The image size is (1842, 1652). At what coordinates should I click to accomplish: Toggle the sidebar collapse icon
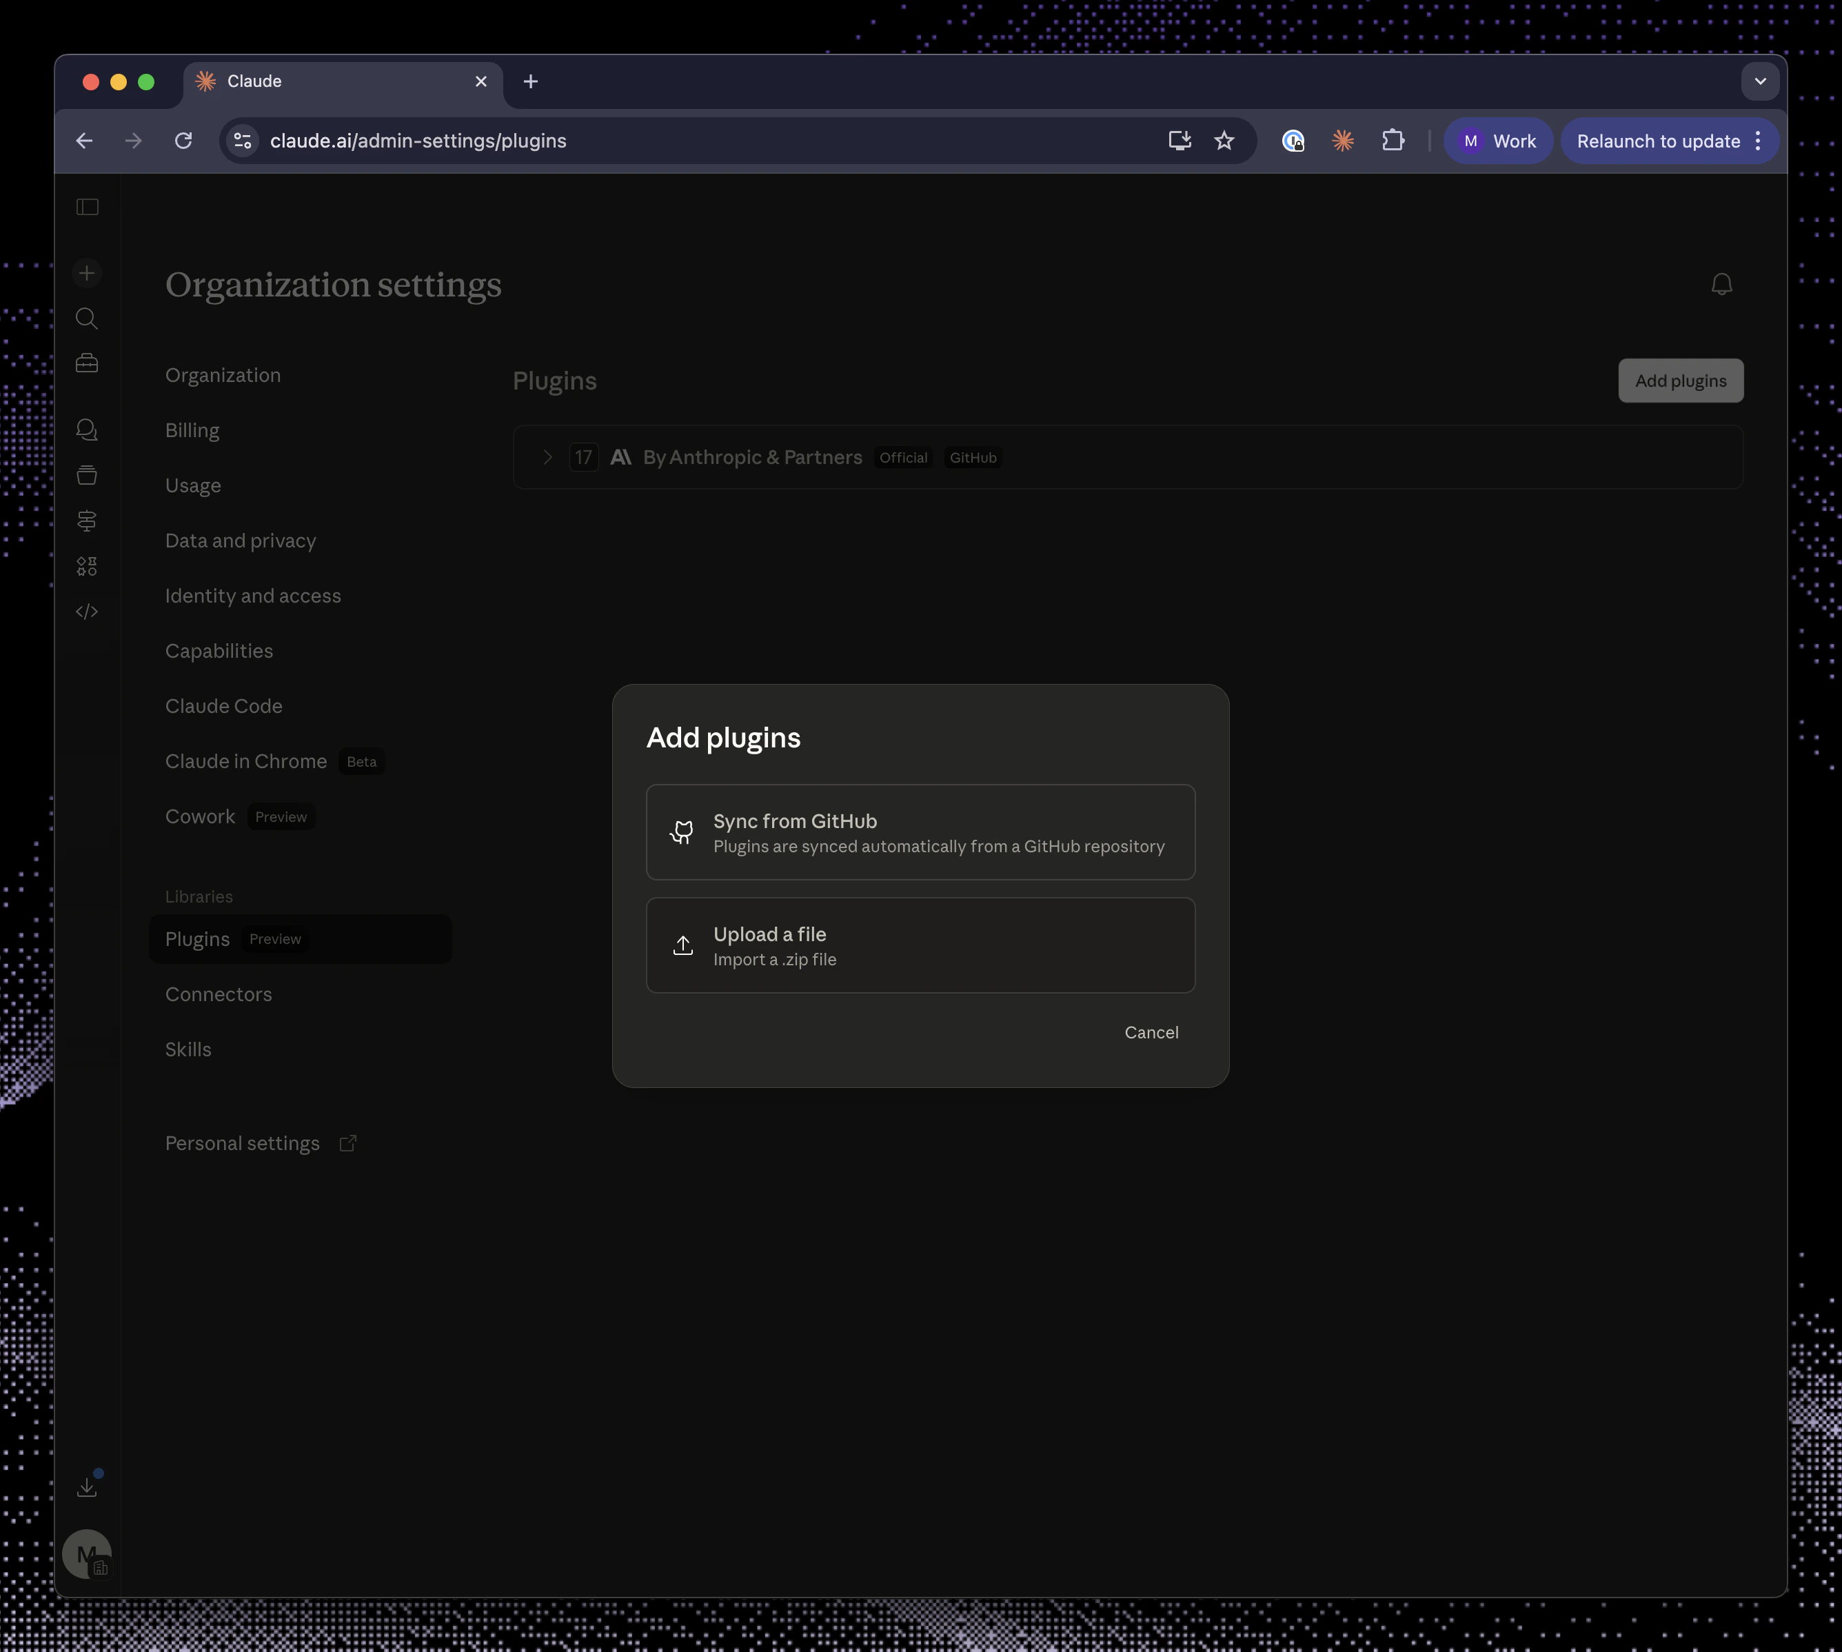(86, 207)
